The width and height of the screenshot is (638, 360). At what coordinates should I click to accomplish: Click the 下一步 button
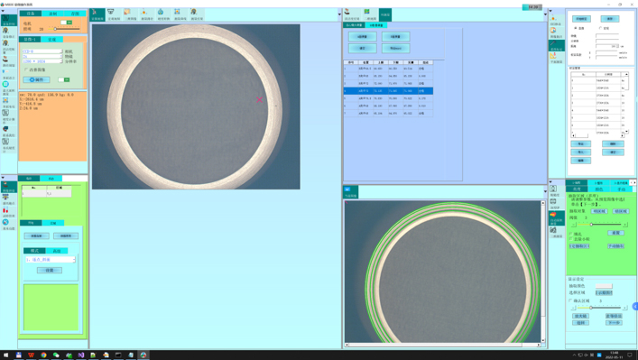(x=614, y=323)
